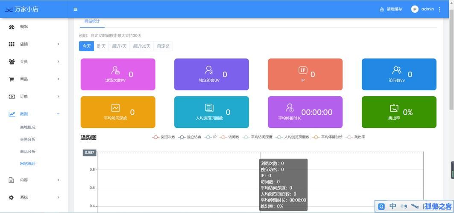454x213 pixels.
Task: Click the 平均停留时长 user-clock icon
Action: pos(290,108)
